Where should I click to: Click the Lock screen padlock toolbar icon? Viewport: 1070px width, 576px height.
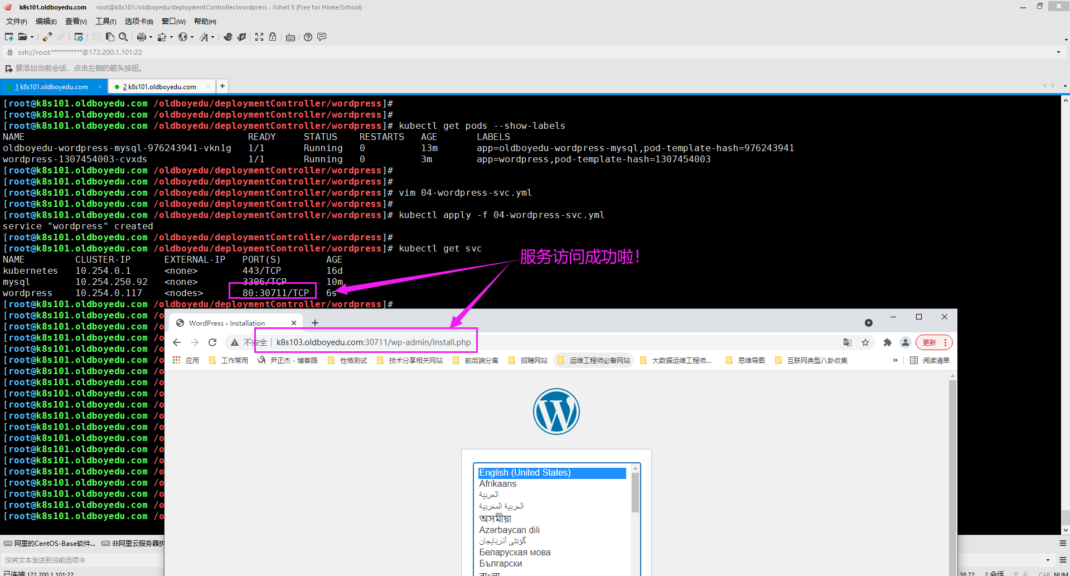click(273, 37)
